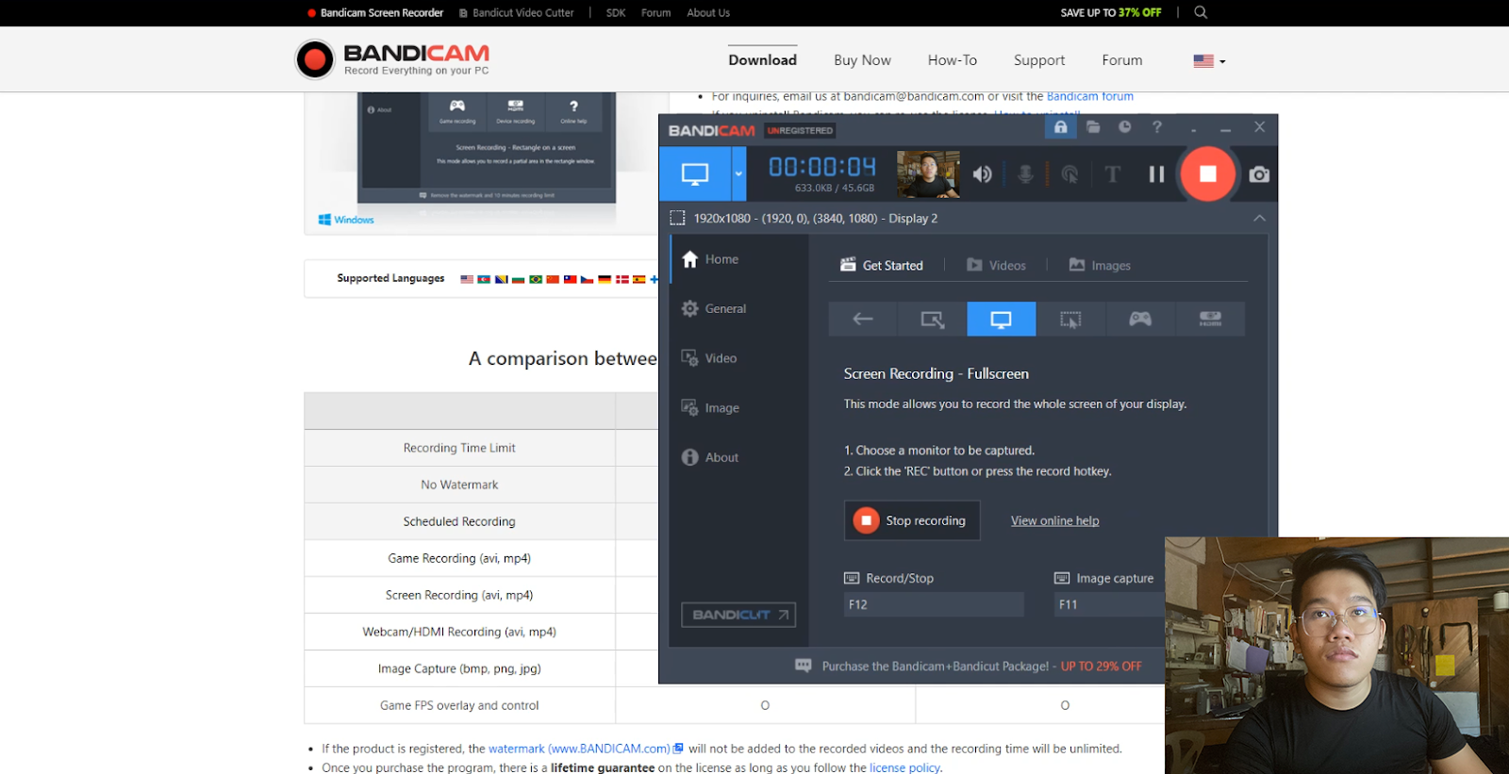Take a screenshot with camera icon
This screenshot has height=774, width=1509.
point(1259,174)
